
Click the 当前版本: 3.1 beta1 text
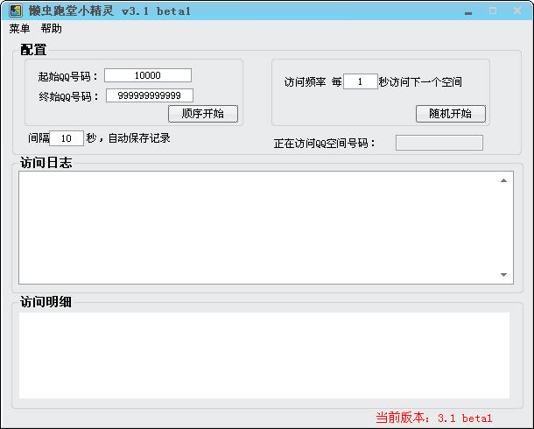click(x=434, y=418)
